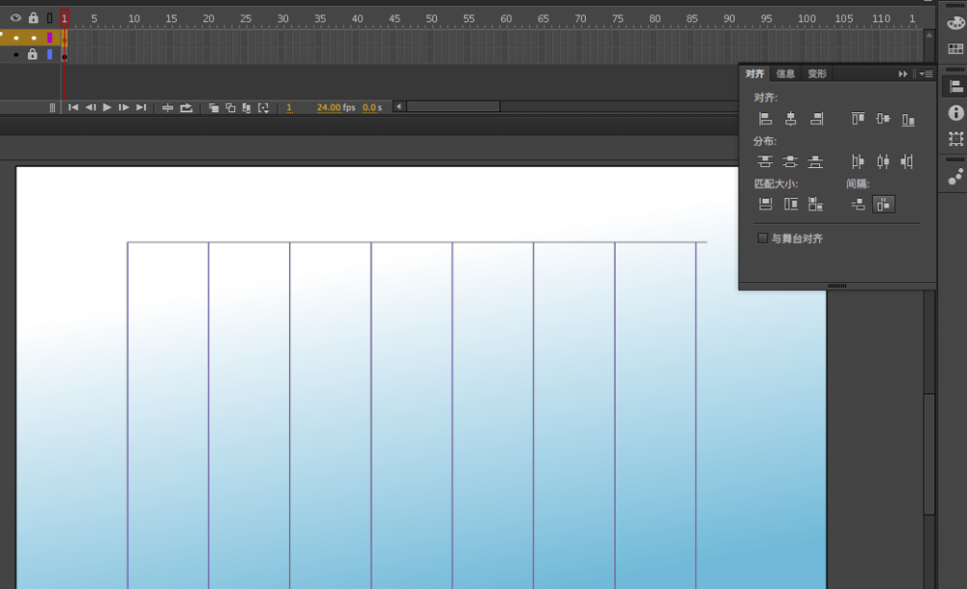This screenshot has height=589, width=967.
Task: Click frame 50 on timeline ruler
Action: [x=431, y=18]
